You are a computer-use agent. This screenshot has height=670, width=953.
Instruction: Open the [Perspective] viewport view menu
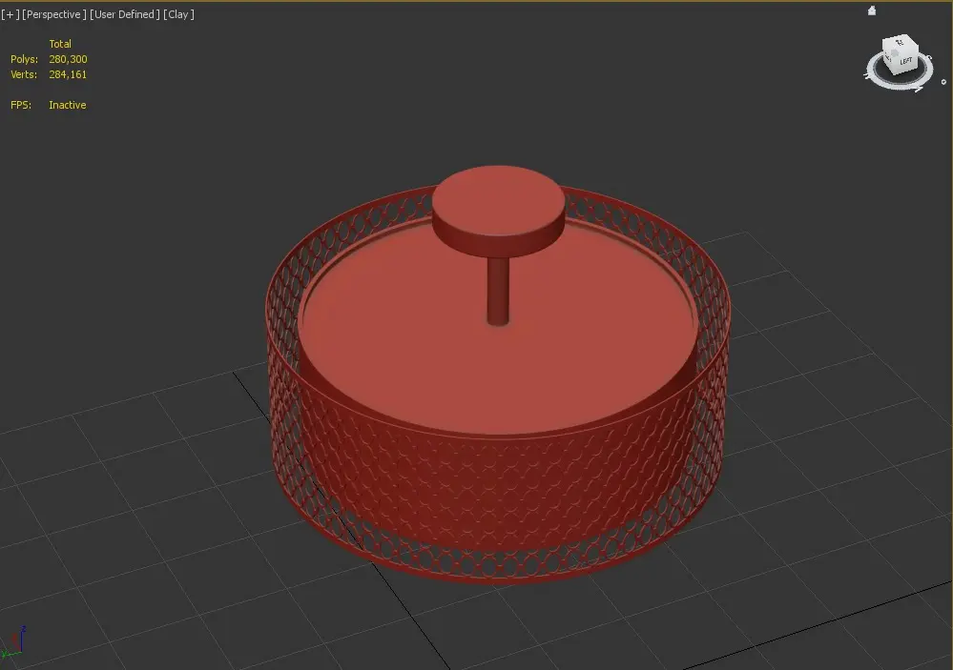pyautogui.click(x=54, y=14)
